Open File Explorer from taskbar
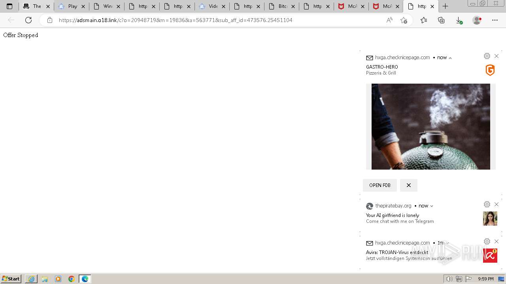Screen dimensions: 506x284 tap(45, 279)
